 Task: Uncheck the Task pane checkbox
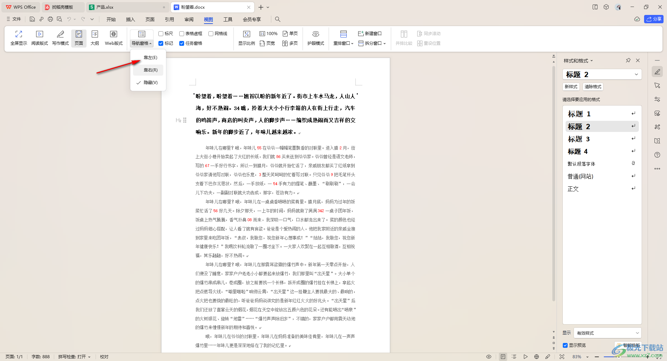pyautogui.click(x=182, y=43)
